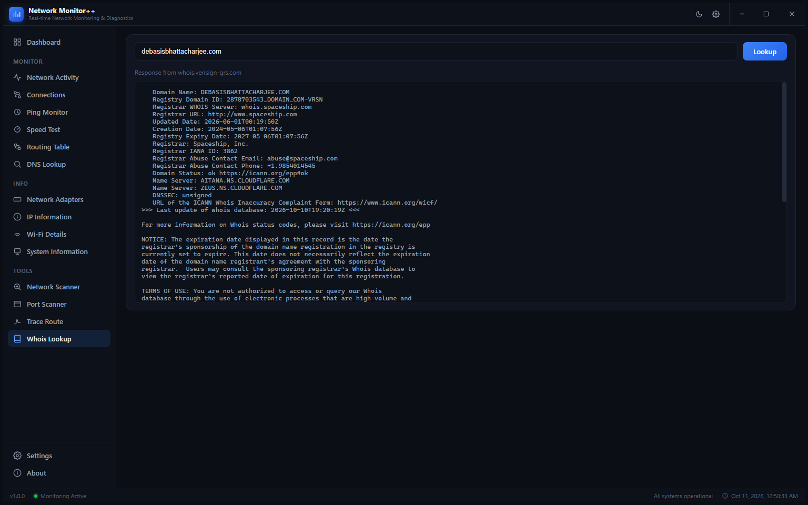808x505 pixels.
Task: Click the System Information monitor icon
Action: 17,251
